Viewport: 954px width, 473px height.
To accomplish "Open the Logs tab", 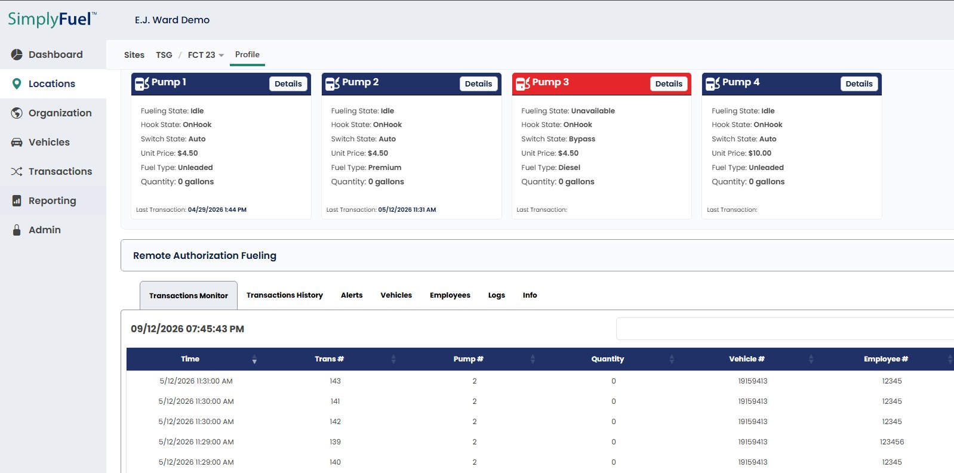I will click(x=497, y=295).
